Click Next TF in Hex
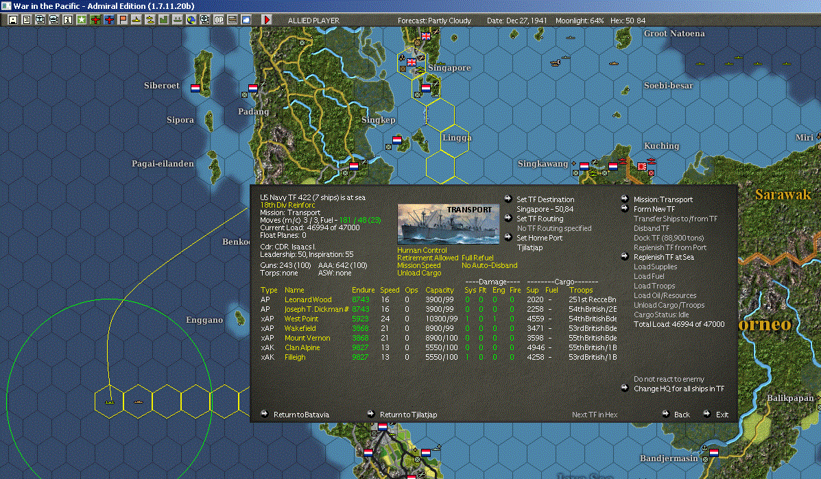Screen dimensions: 821x479 pyautogui.click(x=595, y=415)
